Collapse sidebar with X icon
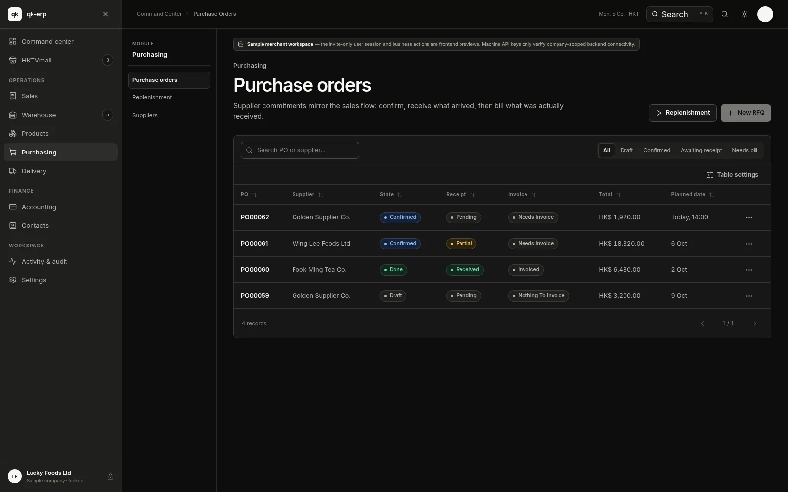 coord(105,14)
